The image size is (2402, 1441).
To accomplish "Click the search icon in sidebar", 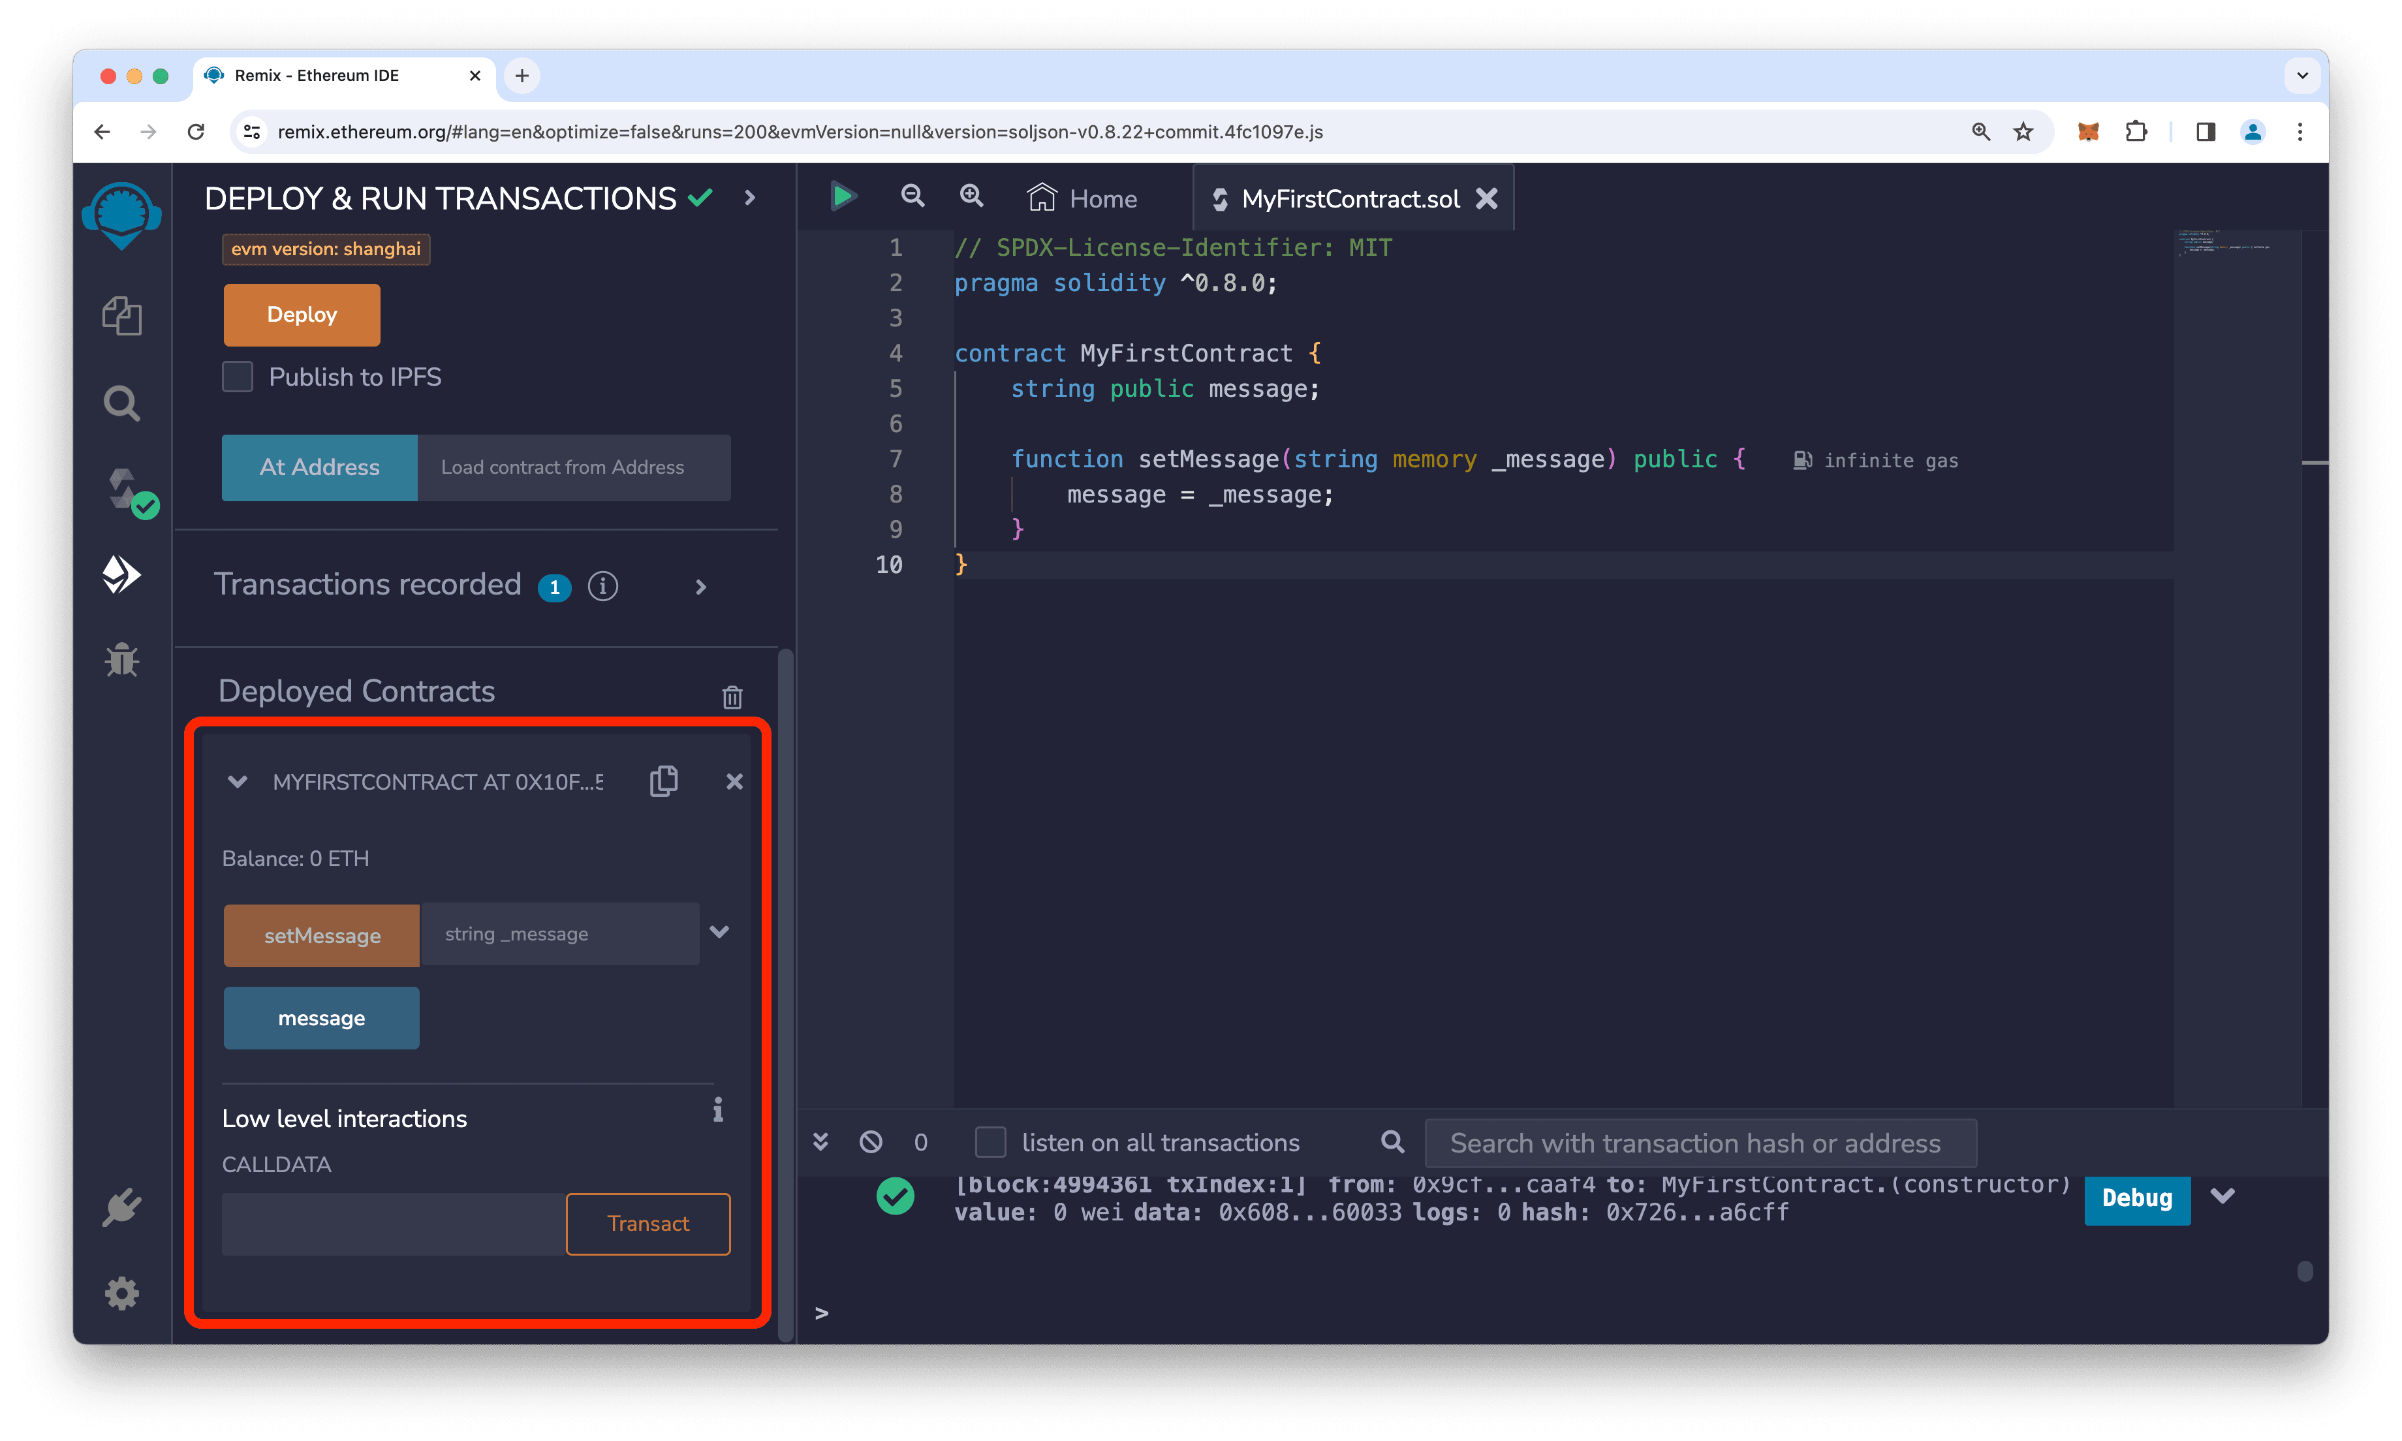I will click(x=122, y=401).
